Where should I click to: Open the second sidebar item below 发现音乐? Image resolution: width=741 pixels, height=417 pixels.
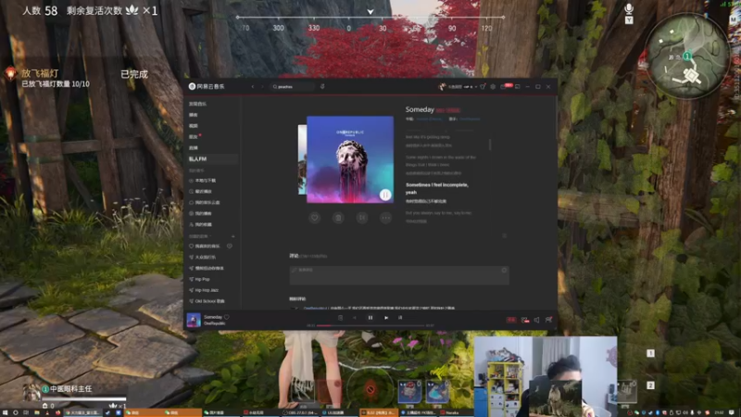pyautogui.click(x=194, y=115)
